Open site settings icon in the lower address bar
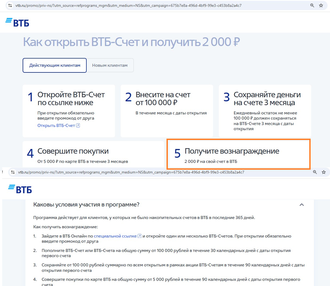Viewport: 330px width, 286px height. [13, 172]
